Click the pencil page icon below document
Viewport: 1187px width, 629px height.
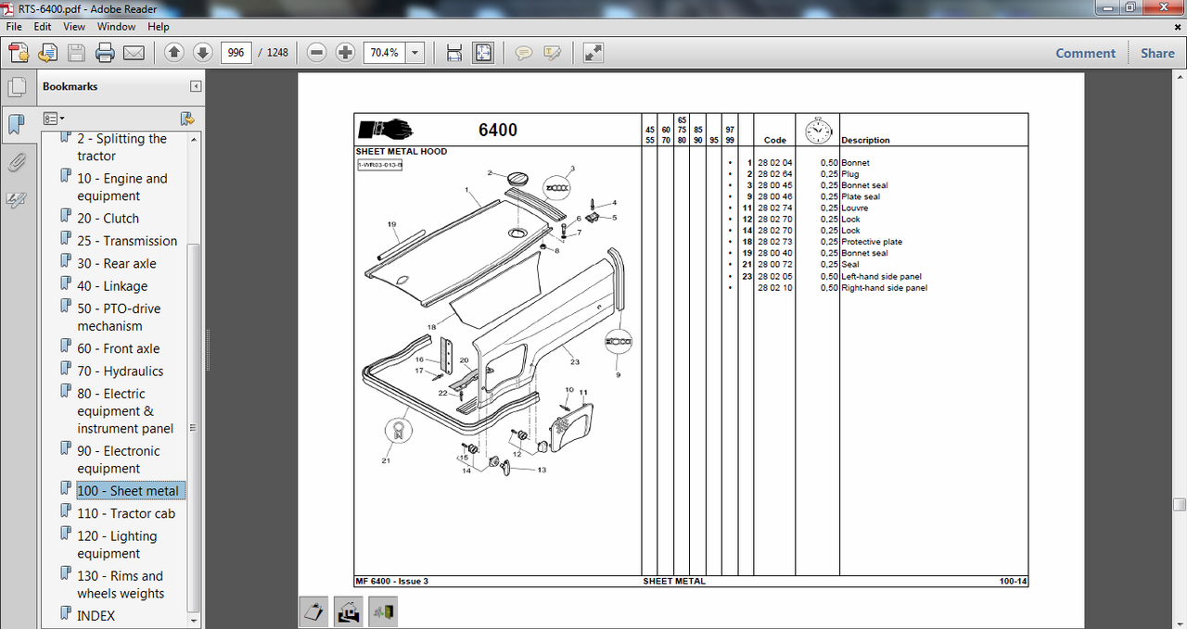pyautogui.click(x=315, y=611)
